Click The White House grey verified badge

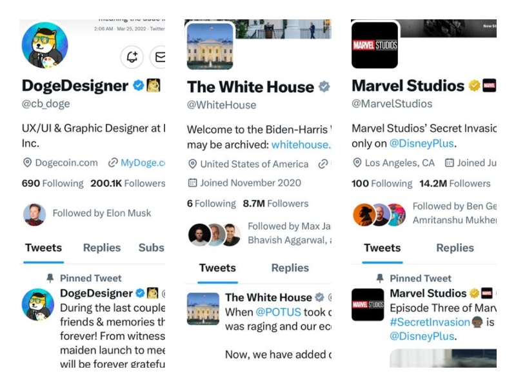point(324,87)
